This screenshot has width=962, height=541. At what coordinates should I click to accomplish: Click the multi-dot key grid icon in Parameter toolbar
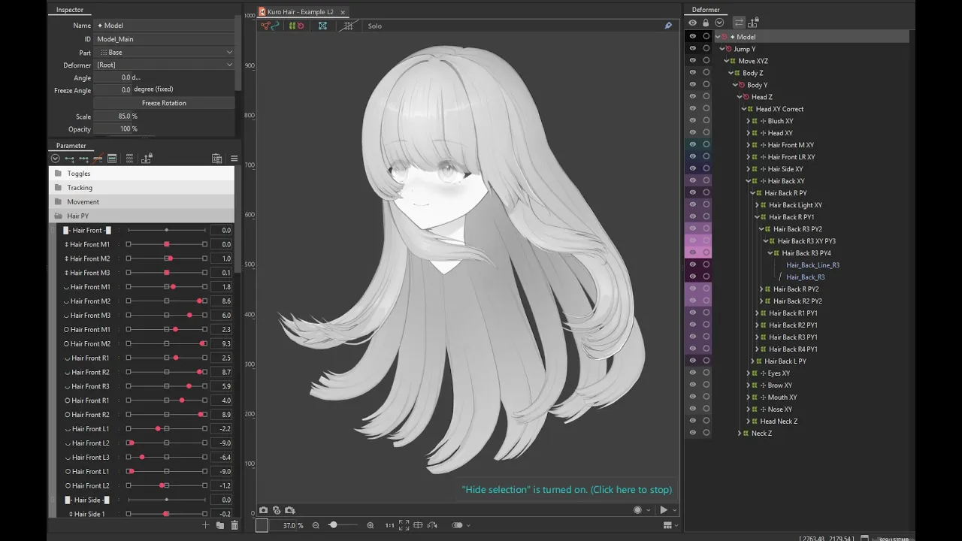(x=129, y=159)
